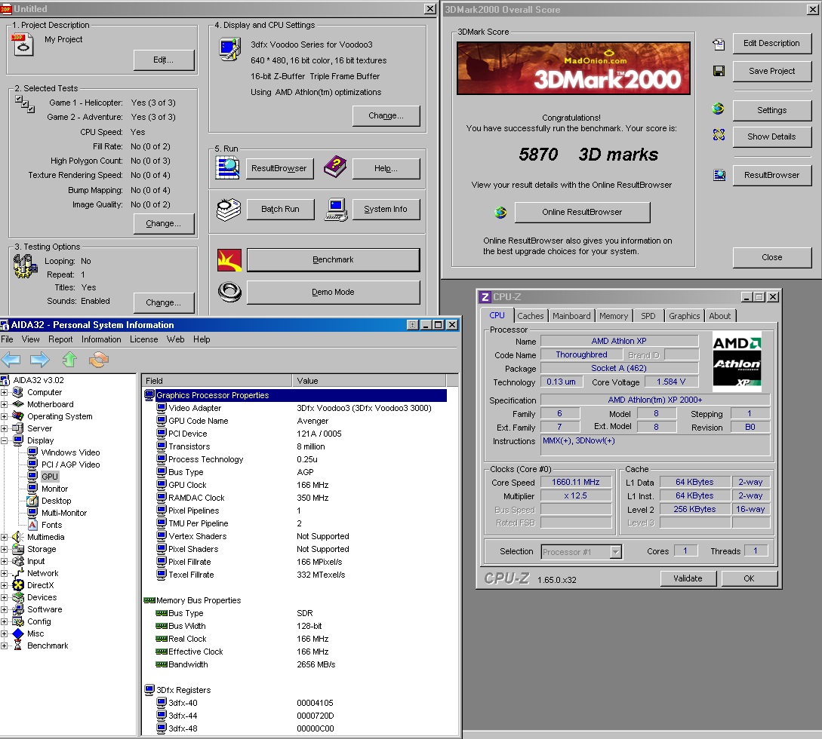Viewport: 822px width, 739px height.
Task: Click the Batch Run button
Action: (280, 210)
